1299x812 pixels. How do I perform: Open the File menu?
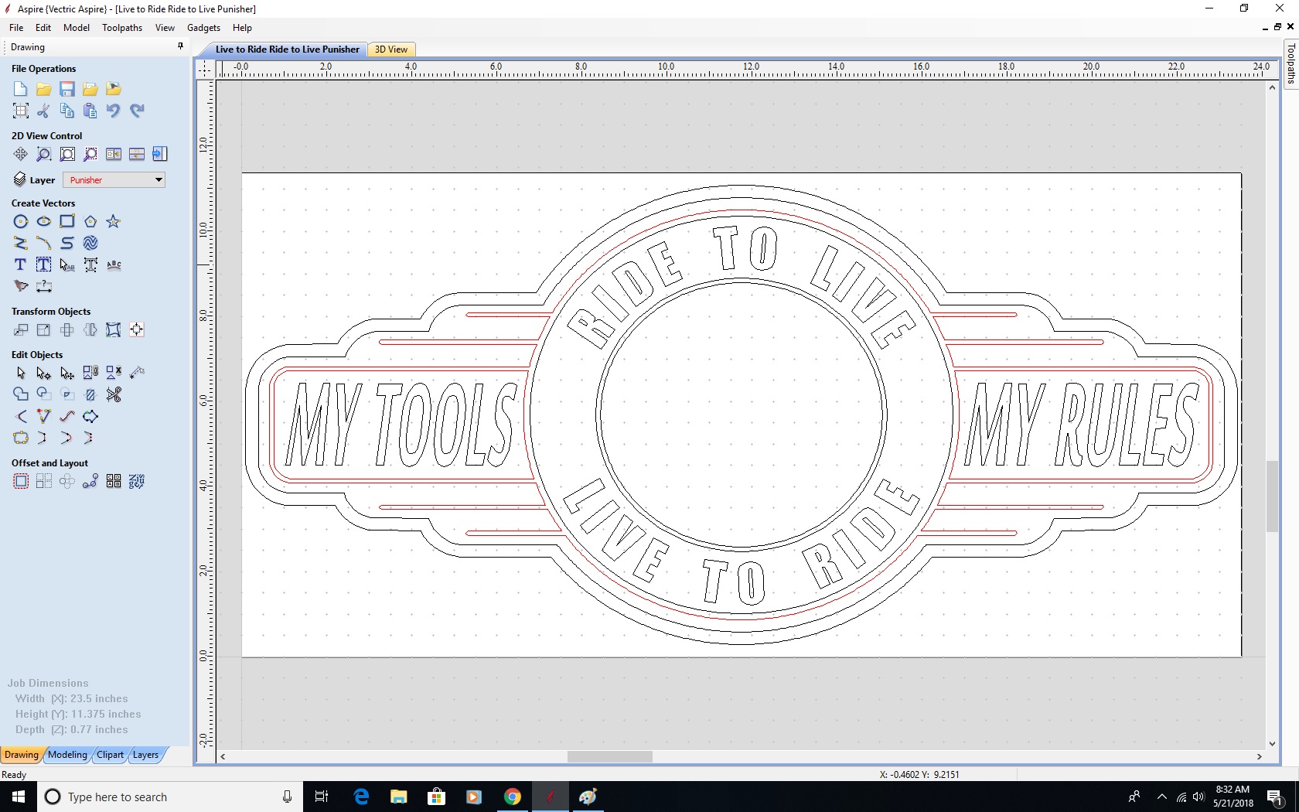16,28
